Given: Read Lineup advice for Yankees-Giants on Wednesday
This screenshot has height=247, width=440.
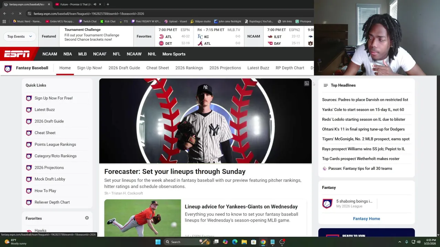Looking at the screenshot, I should click(x=241, y=207).
